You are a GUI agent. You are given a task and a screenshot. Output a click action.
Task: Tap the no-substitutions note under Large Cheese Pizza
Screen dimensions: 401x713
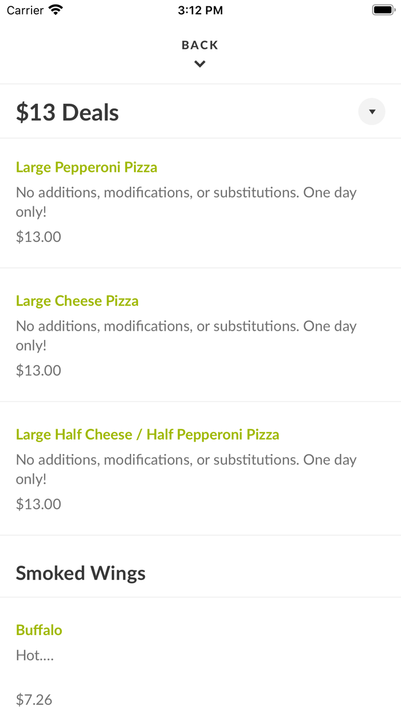pos(186,335)
